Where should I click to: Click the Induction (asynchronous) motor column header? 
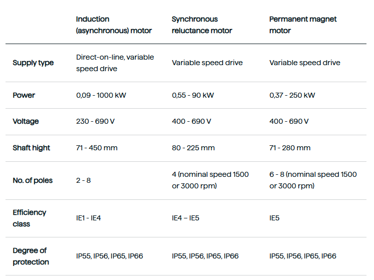pos(114,25)
